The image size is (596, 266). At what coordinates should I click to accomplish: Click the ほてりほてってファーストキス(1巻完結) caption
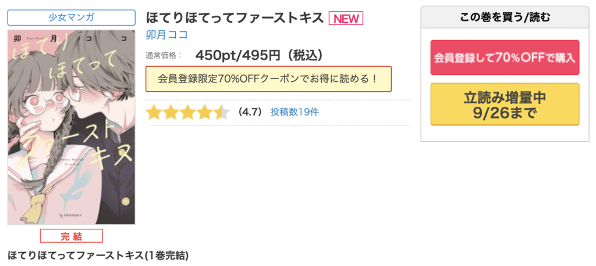pyautogui.click(x=98, y=256)
